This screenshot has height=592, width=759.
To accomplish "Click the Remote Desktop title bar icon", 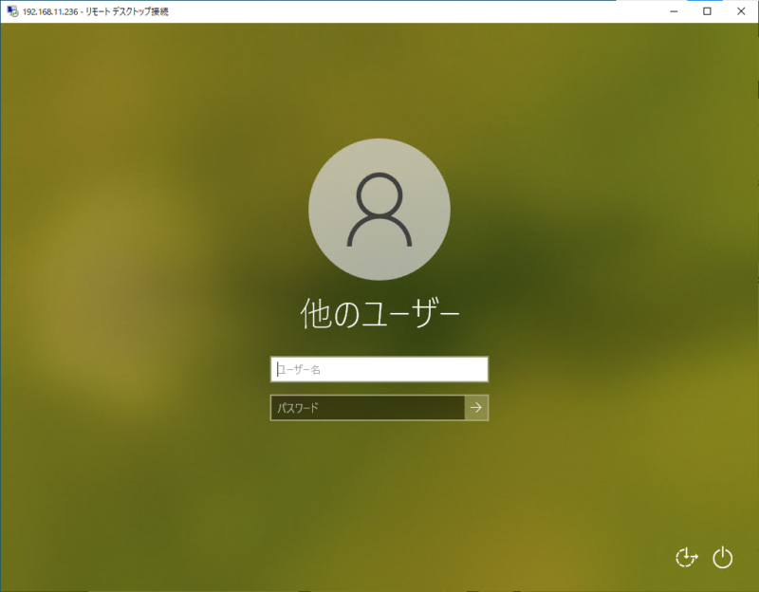I will click(12, 11).
